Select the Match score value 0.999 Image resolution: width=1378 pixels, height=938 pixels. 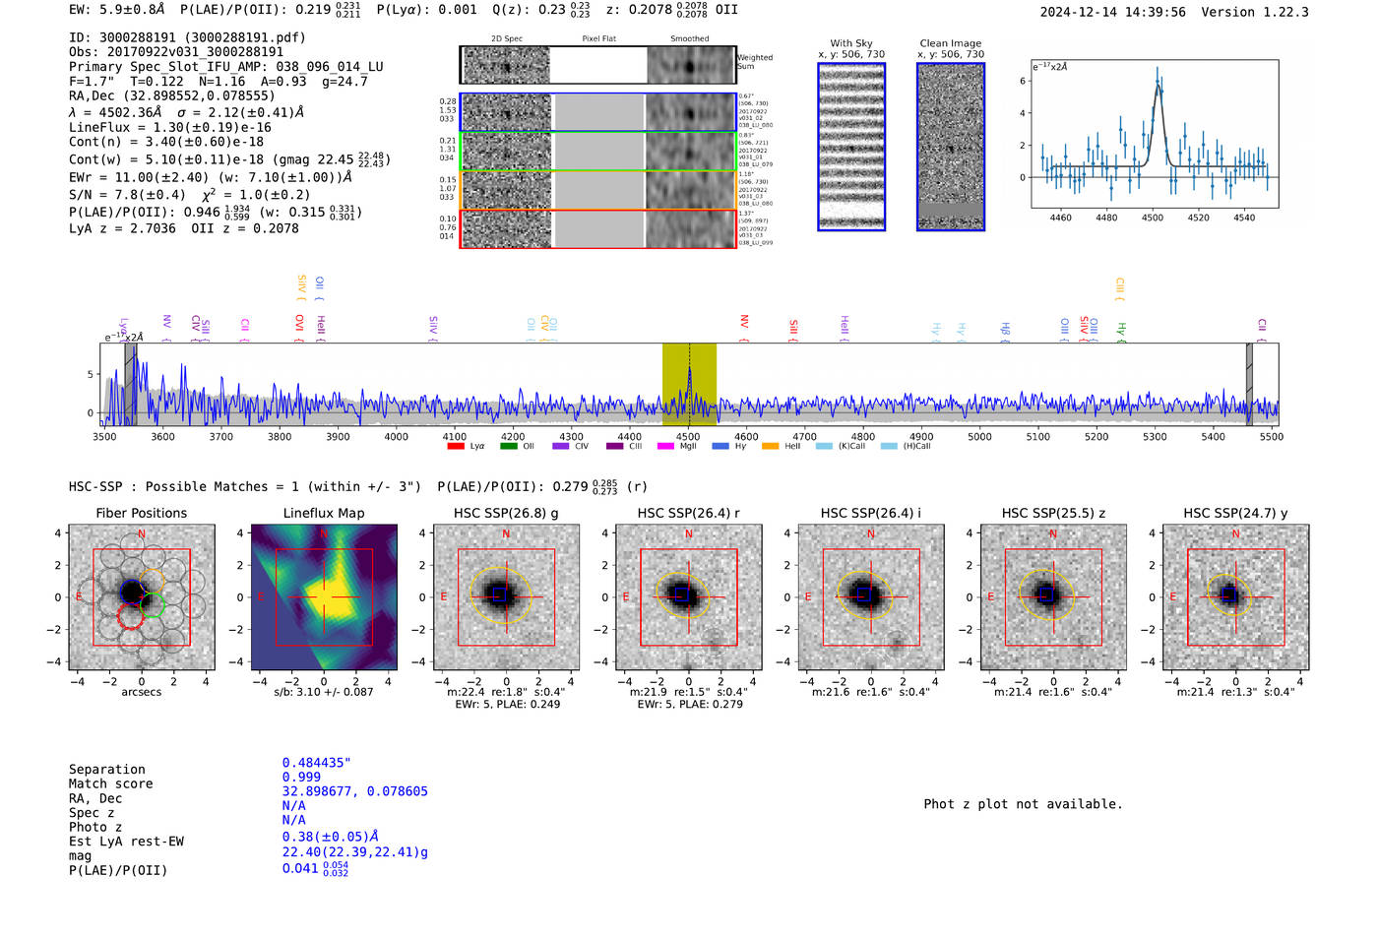(301, 777)
